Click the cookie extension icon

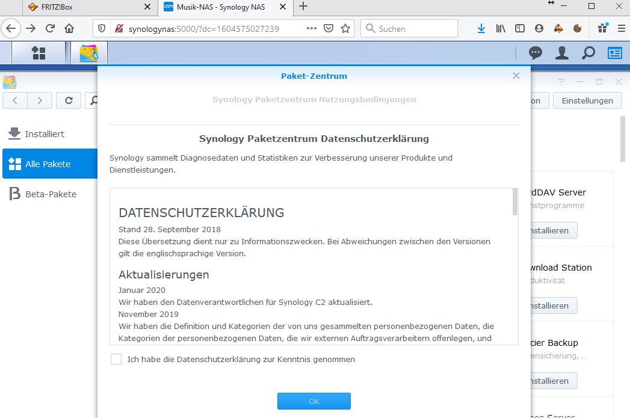[x=578, y=28]
